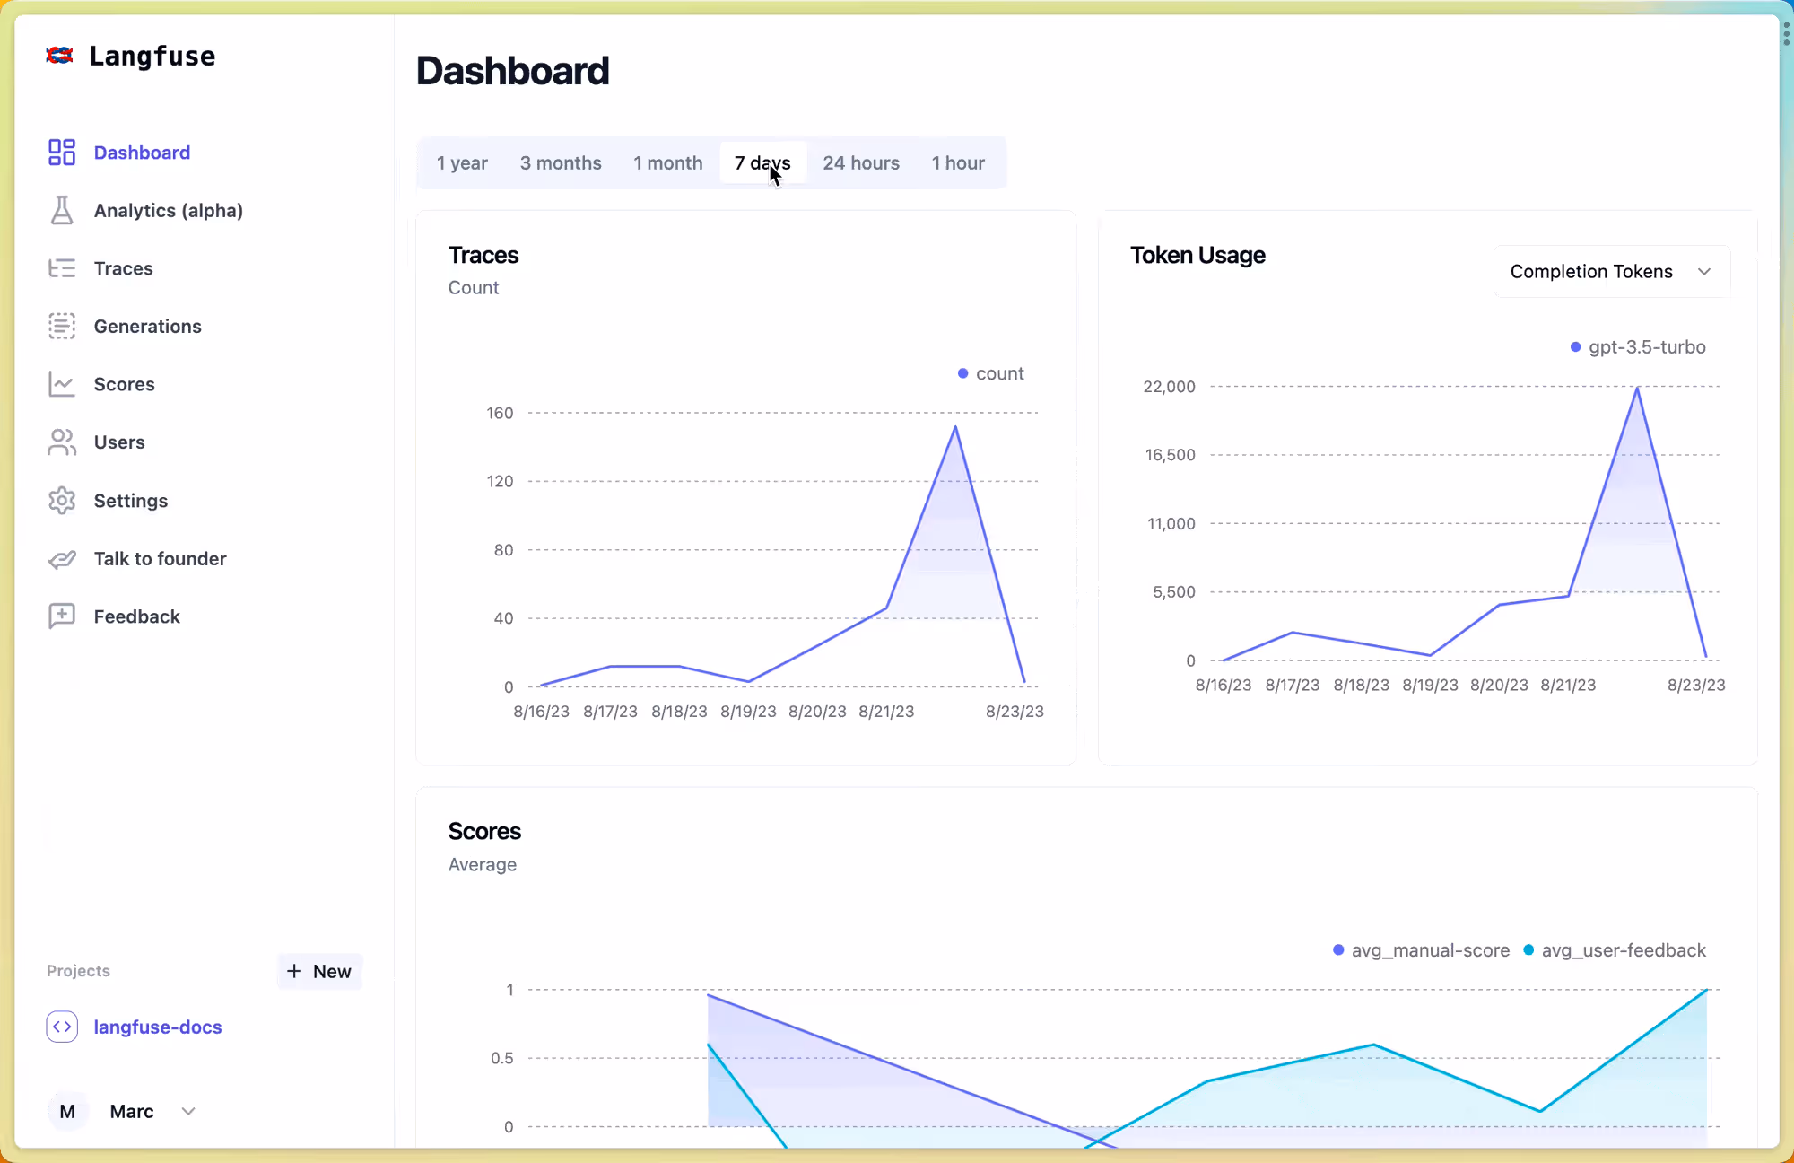Viewport: 1794px width, 1163px height.
Task: Click the Feedback message-plus icon
Action: coord(62,616)
